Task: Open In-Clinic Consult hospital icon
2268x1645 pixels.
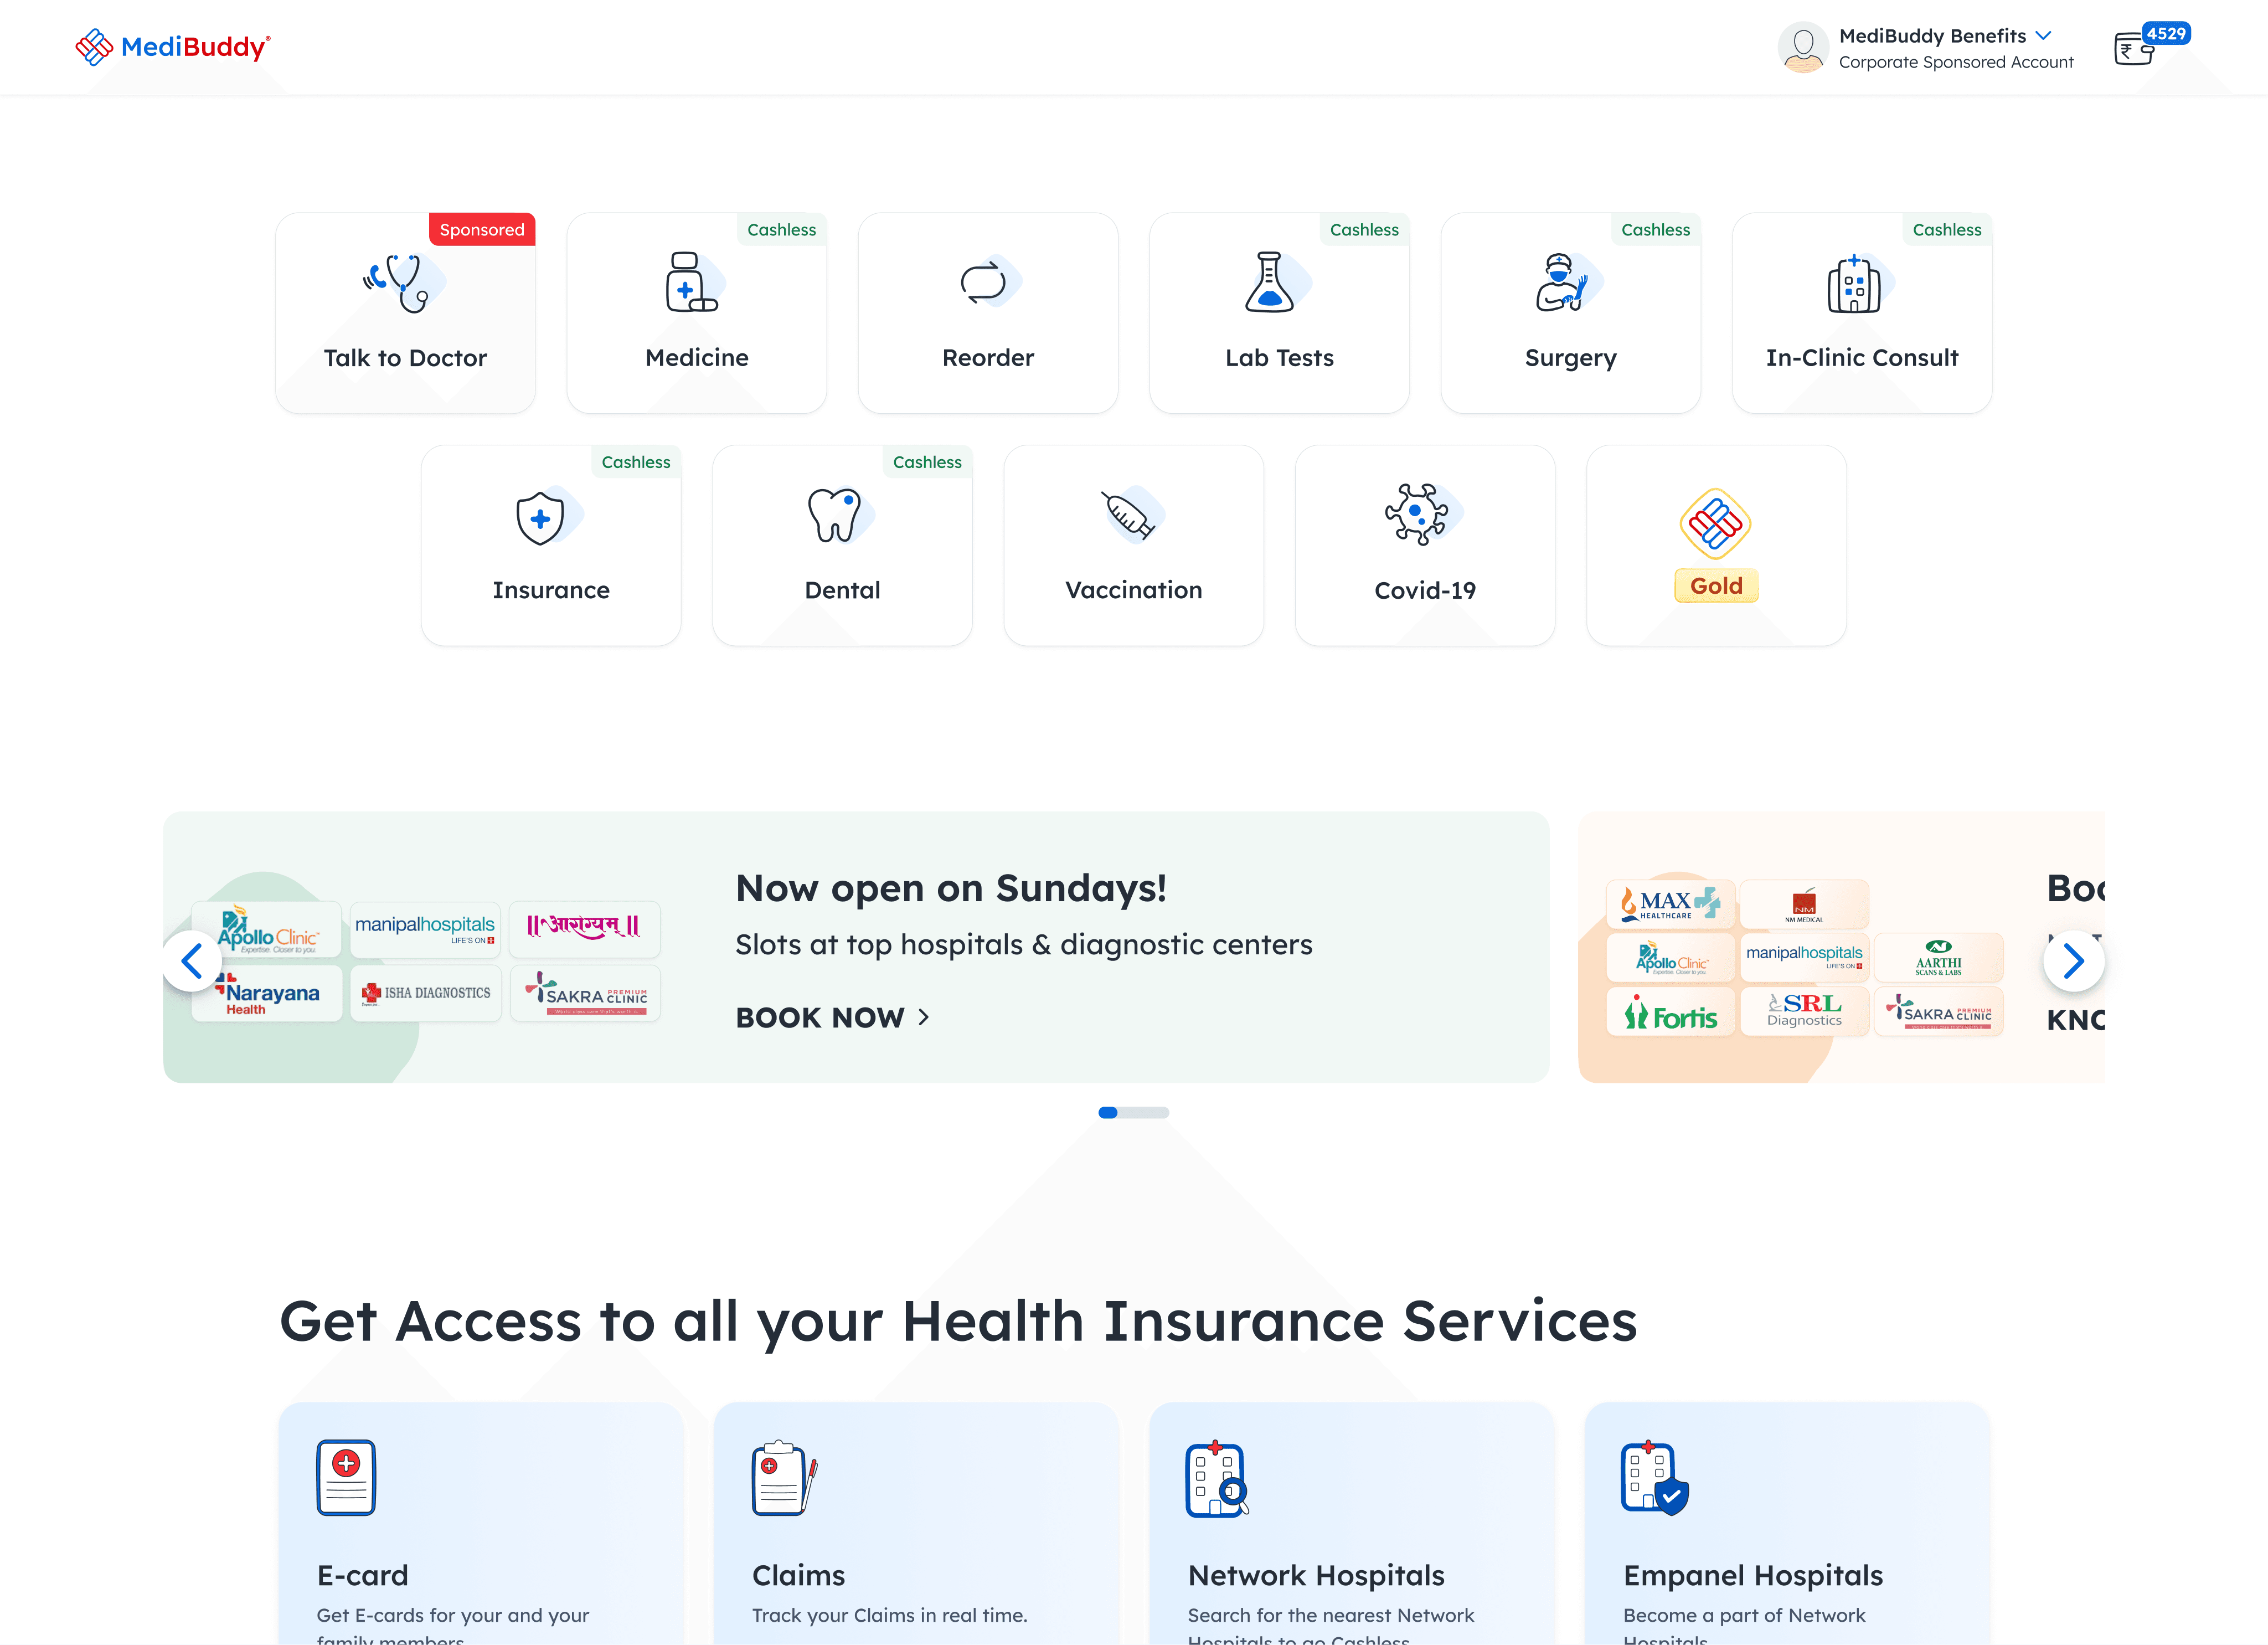Action: click(x=1854, y=285)
